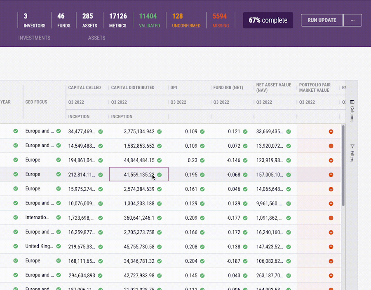This screenshot has width=371, height=290.
Task: Show the 128 Unconfirmed metrics
Action: tap(186, 20)
